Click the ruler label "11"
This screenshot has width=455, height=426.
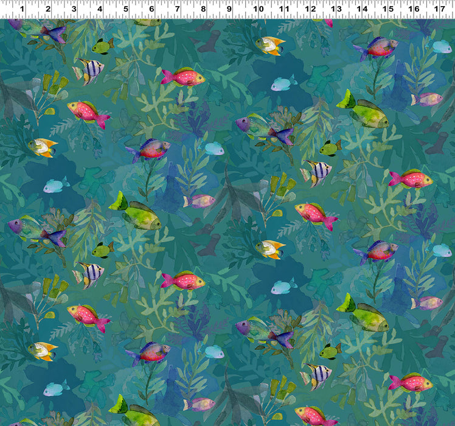coord(284,9)
